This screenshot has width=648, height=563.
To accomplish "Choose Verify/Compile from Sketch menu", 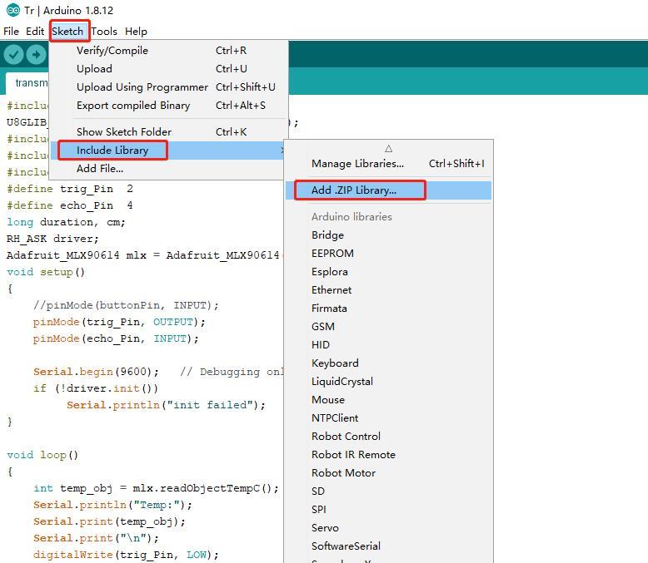I will click(x=169, y=51).
